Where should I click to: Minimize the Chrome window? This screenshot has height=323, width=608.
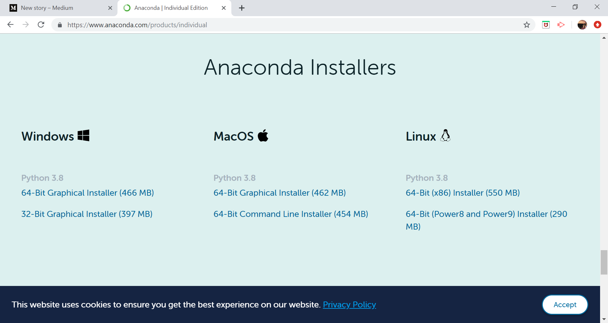point(554,7)
